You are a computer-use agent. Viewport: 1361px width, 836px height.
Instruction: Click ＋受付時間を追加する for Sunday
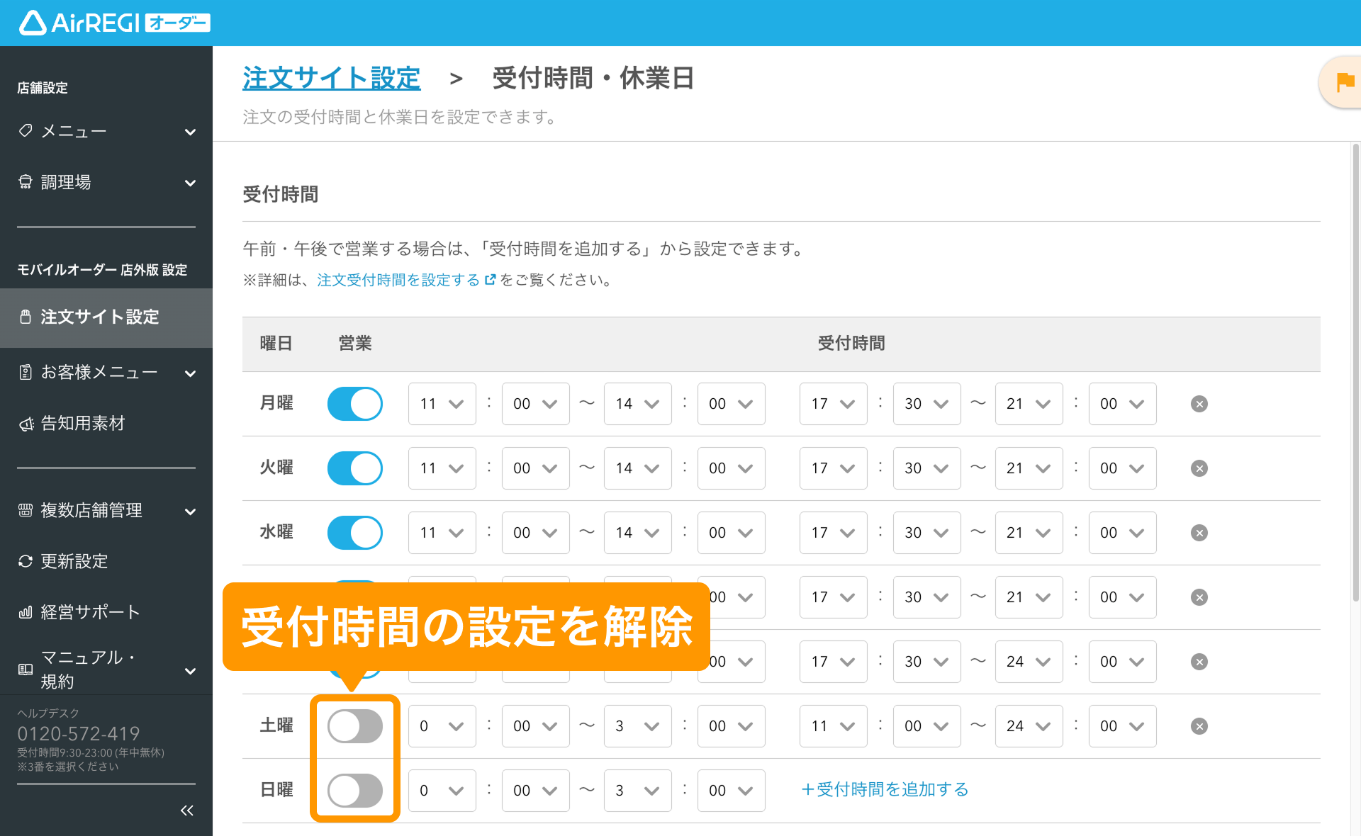pyautogui.click(x=885, y=790)
